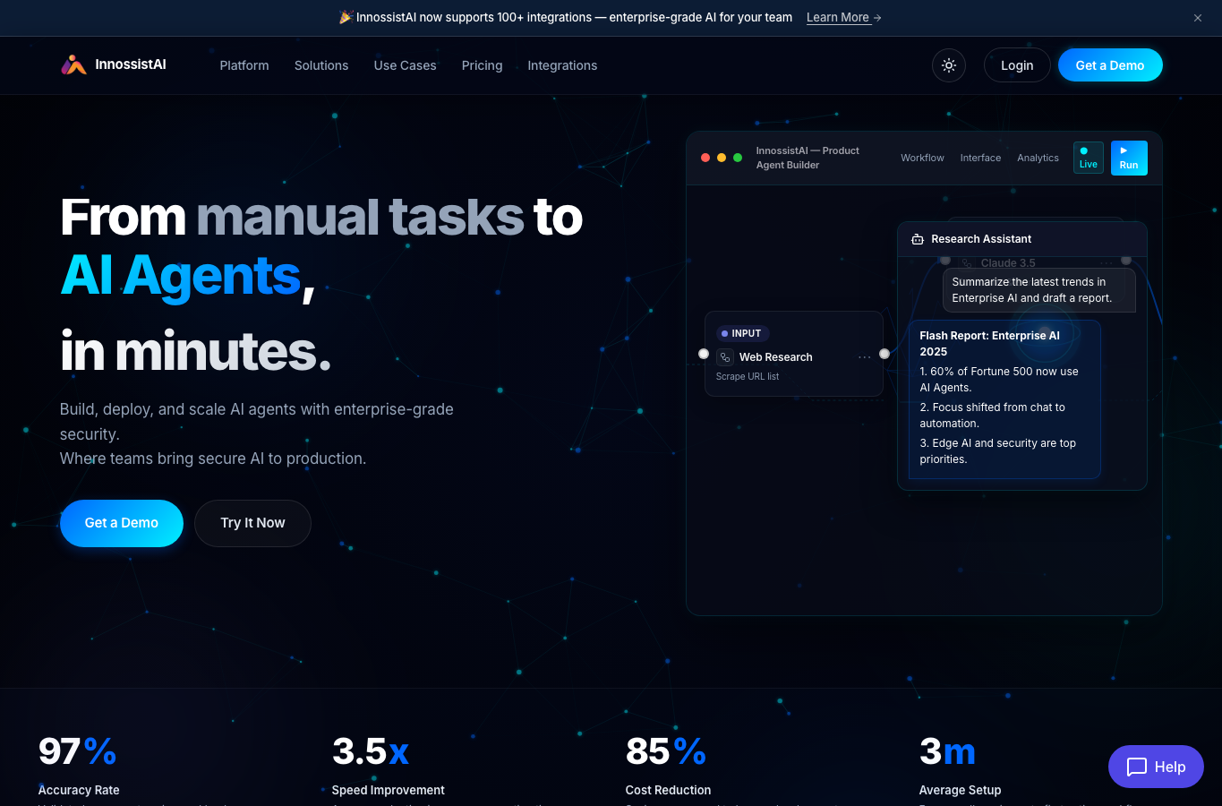Click Get a Demo in the header
Viewport: 1222px width, 806px height.
pos(1110,65)
